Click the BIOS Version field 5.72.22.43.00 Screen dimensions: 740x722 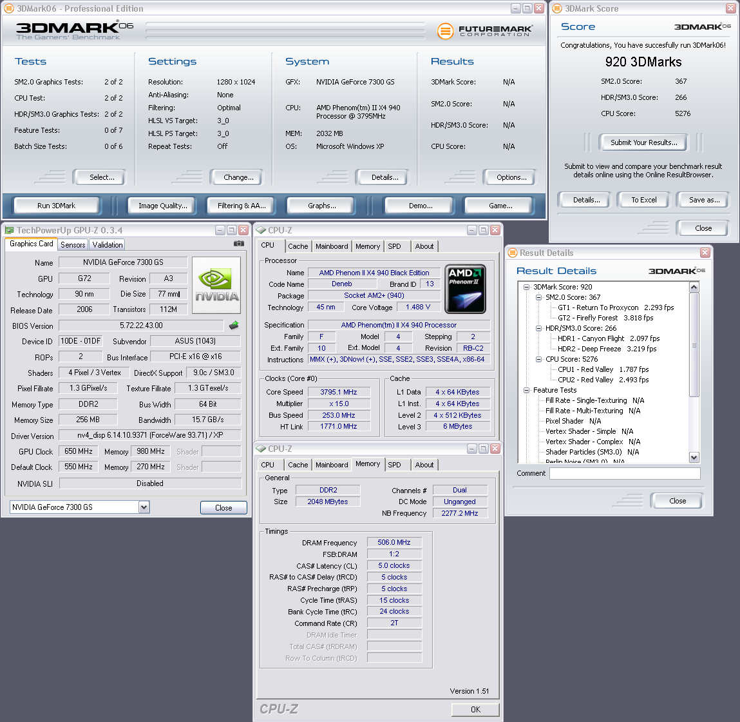[x=141, y=326]
